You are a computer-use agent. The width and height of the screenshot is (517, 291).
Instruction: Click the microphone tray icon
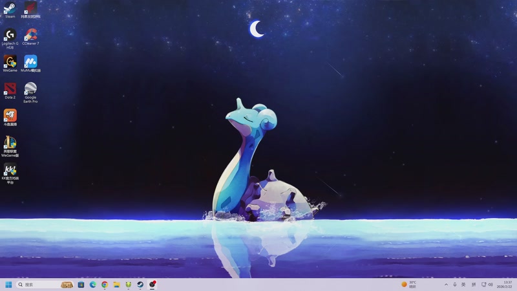455,285
